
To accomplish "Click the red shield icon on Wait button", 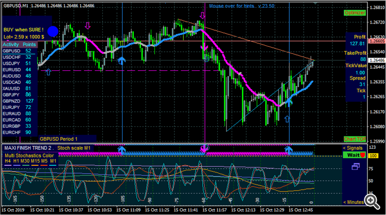I will 362,155.
